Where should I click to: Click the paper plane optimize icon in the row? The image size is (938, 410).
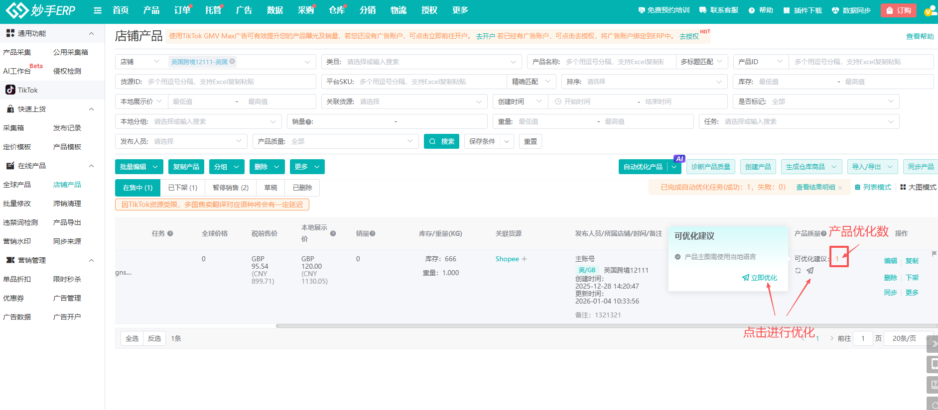[x=810, y=271]
